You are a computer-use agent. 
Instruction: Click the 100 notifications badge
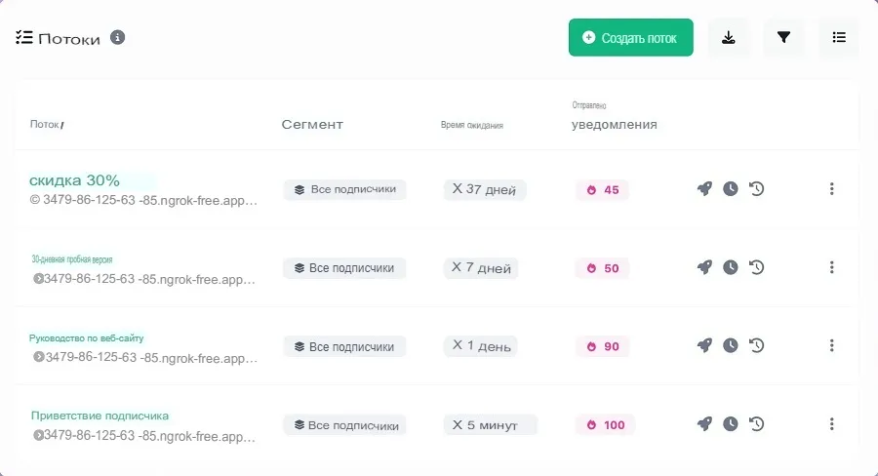pyautogui.click(x=605, y=424)
